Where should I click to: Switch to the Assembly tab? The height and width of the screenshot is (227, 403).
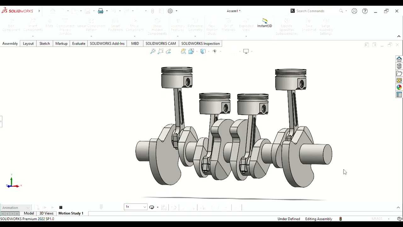(10, 44)
